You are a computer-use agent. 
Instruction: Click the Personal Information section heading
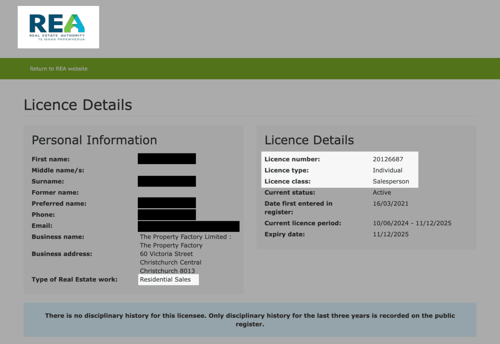pos(94,140)
